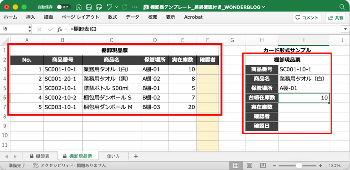Switch to Page Layout view icon

point(250,166)
